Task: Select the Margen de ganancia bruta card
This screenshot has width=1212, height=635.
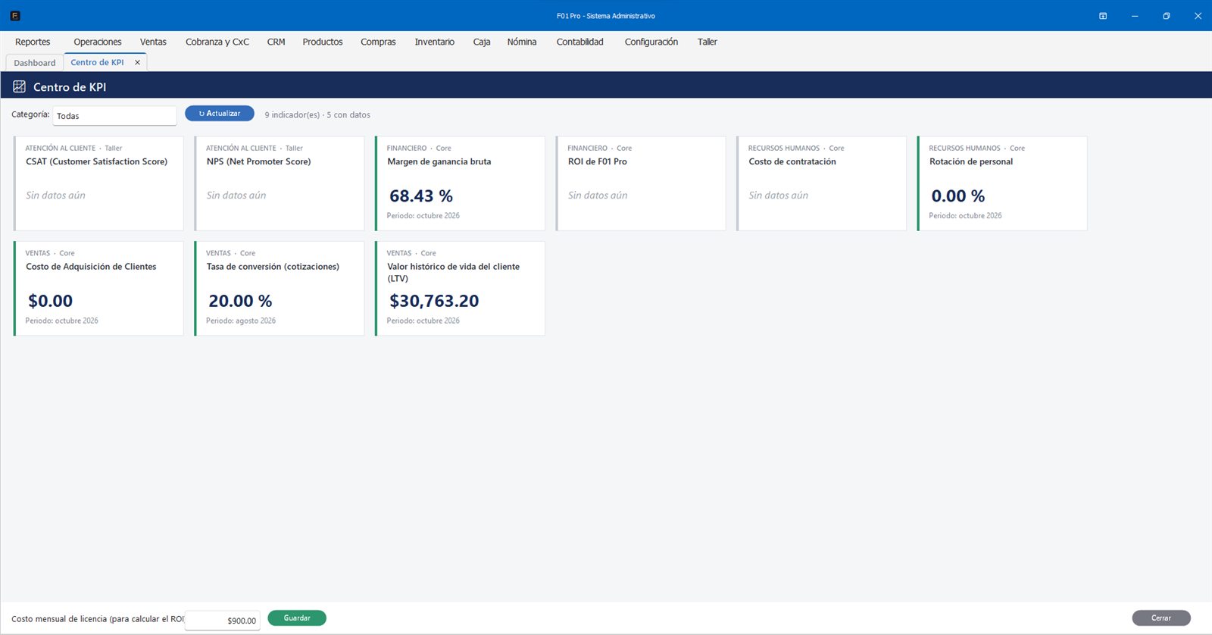Action: (460, 183)
